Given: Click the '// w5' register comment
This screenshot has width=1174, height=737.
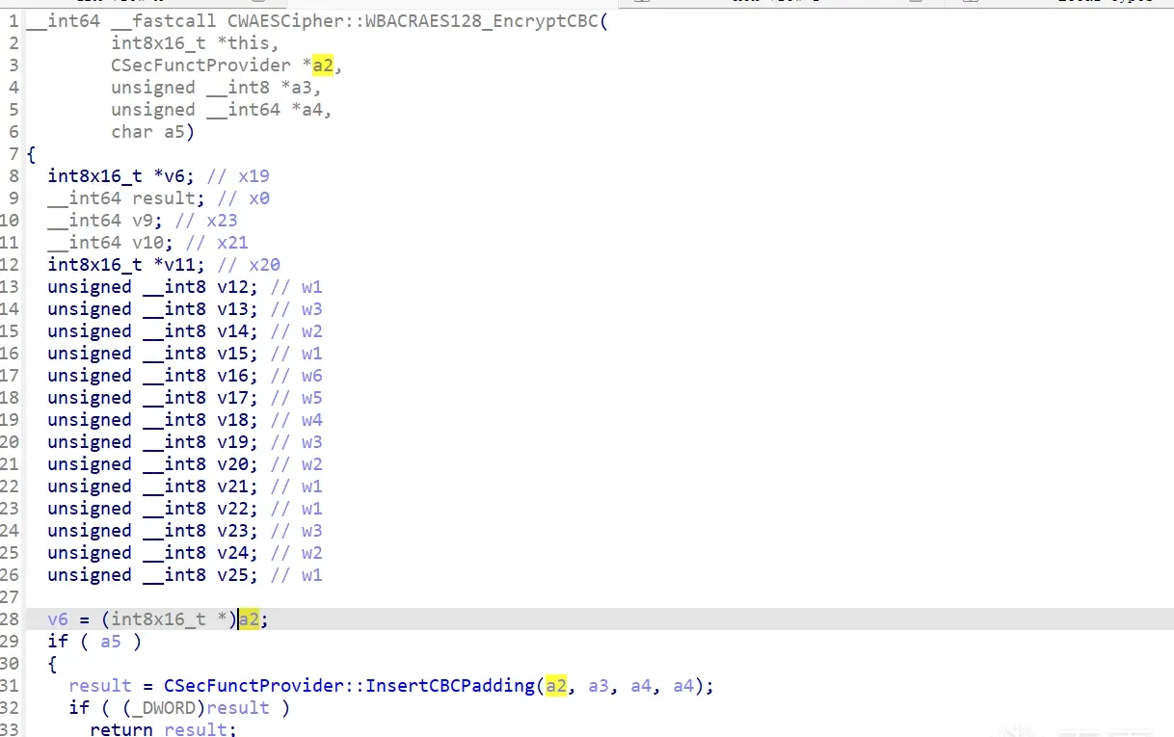Looking at the screenshot, I should point(296,397).
